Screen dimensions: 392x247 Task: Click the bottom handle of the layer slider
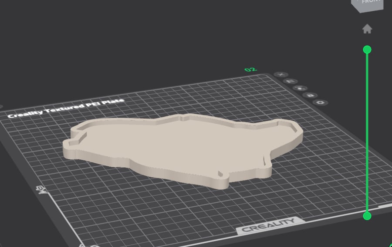point(367,216)
